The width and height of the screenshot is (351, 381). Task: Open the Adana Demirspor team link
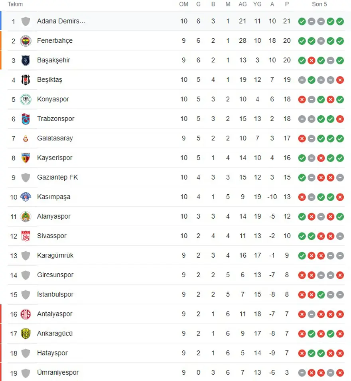click(61, 21)
